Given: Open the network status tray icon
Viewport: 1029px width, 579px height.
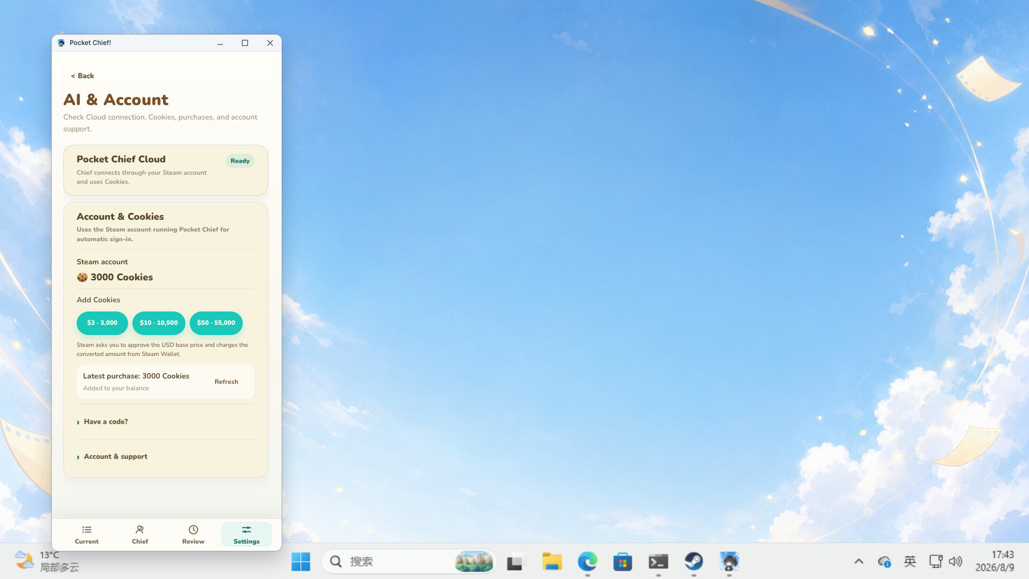Looking at the screenshot, I should coord(936,561).
